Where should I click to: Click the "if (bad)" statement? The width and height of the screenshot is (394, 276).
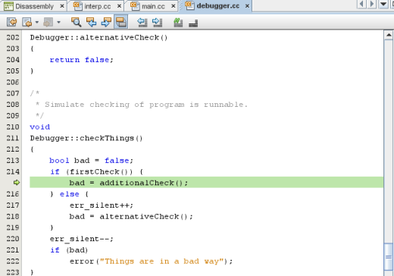69,250
